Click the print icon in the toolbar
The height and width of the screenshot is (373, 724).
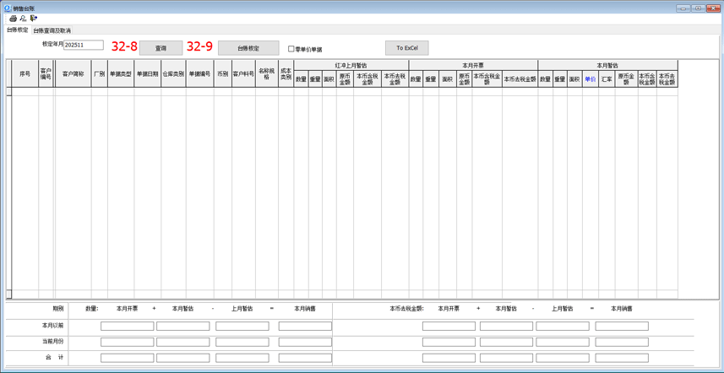point(13,19)
